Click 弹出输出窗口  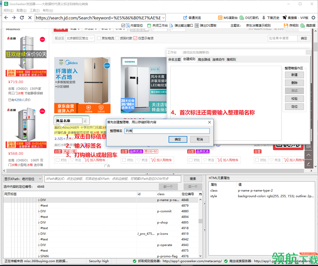click(181, 25)
